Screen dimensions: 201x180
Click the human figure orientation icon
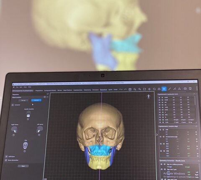(149, 97)
